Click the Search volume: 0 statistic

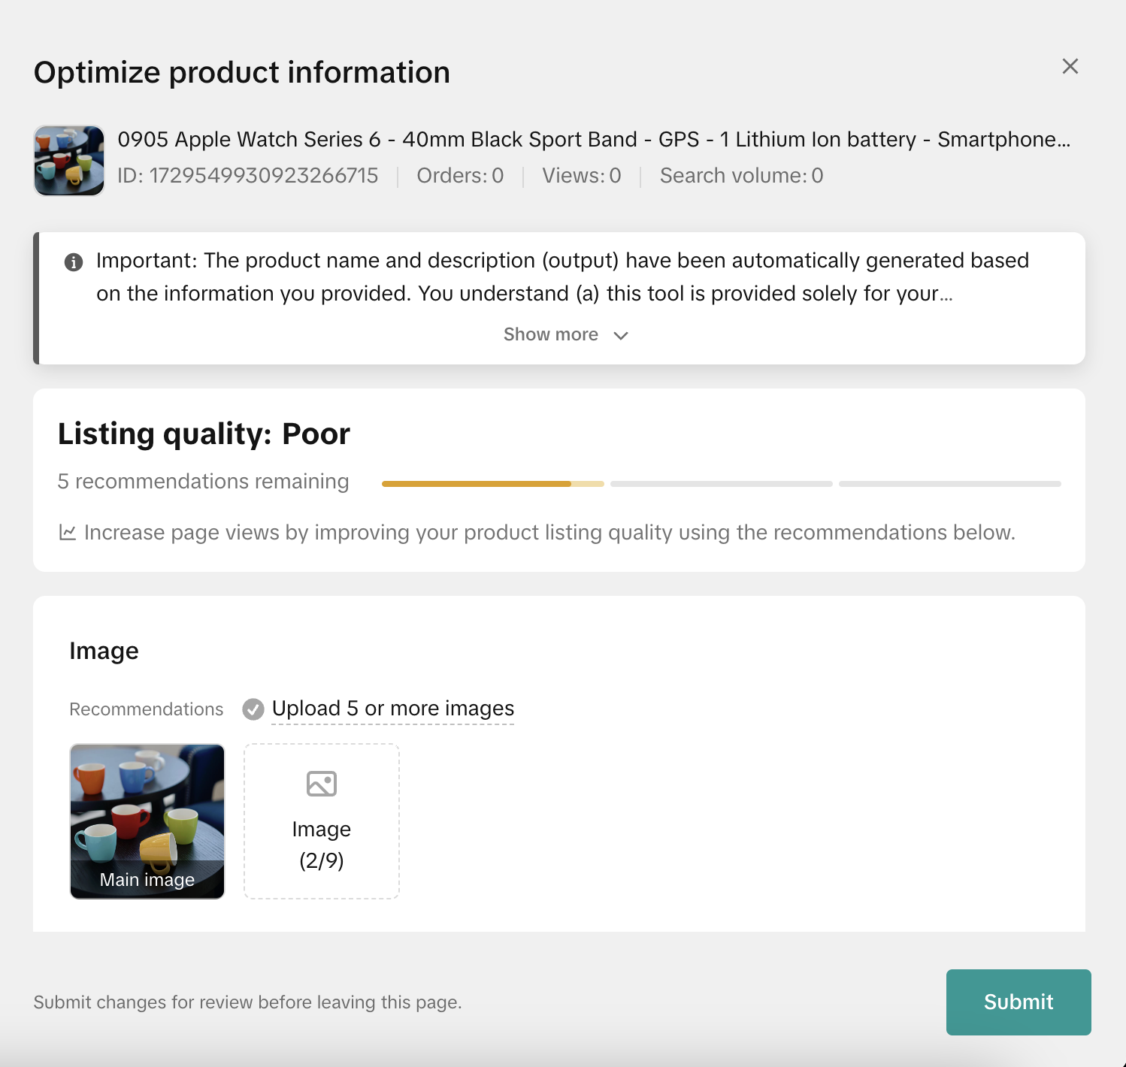[741, 176]
